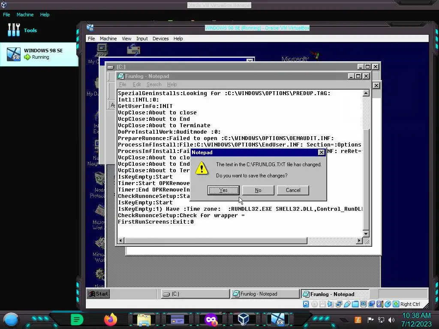Click the network adapters indicator icon
This screenshot has width=439, height=329.
339,304
